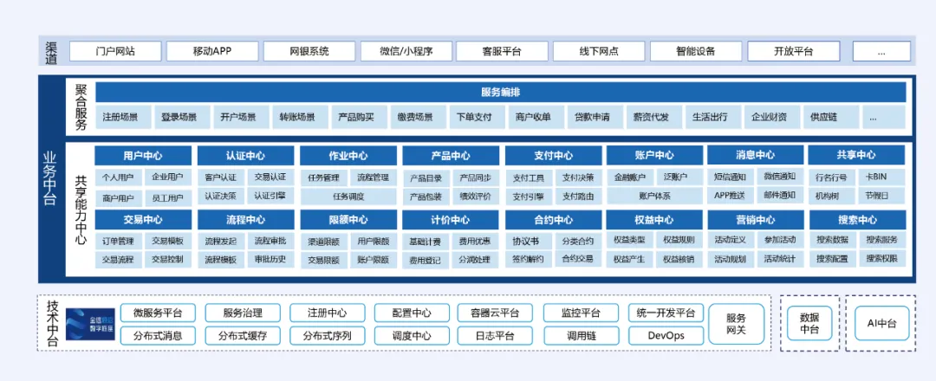Click the blue logo in 技术中台 section
This screenshot has height=381, width=936.
click(90, 324)
